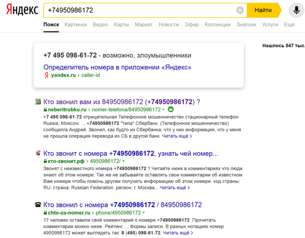305x238 pixels.
Task: Open neberitrubku.ru domain link
Action: pos(67,110)
